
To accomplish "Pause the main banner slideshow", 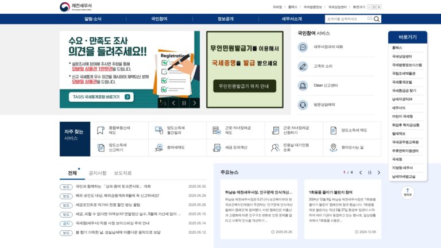I will pyautogui.click(x=184, y=103).
